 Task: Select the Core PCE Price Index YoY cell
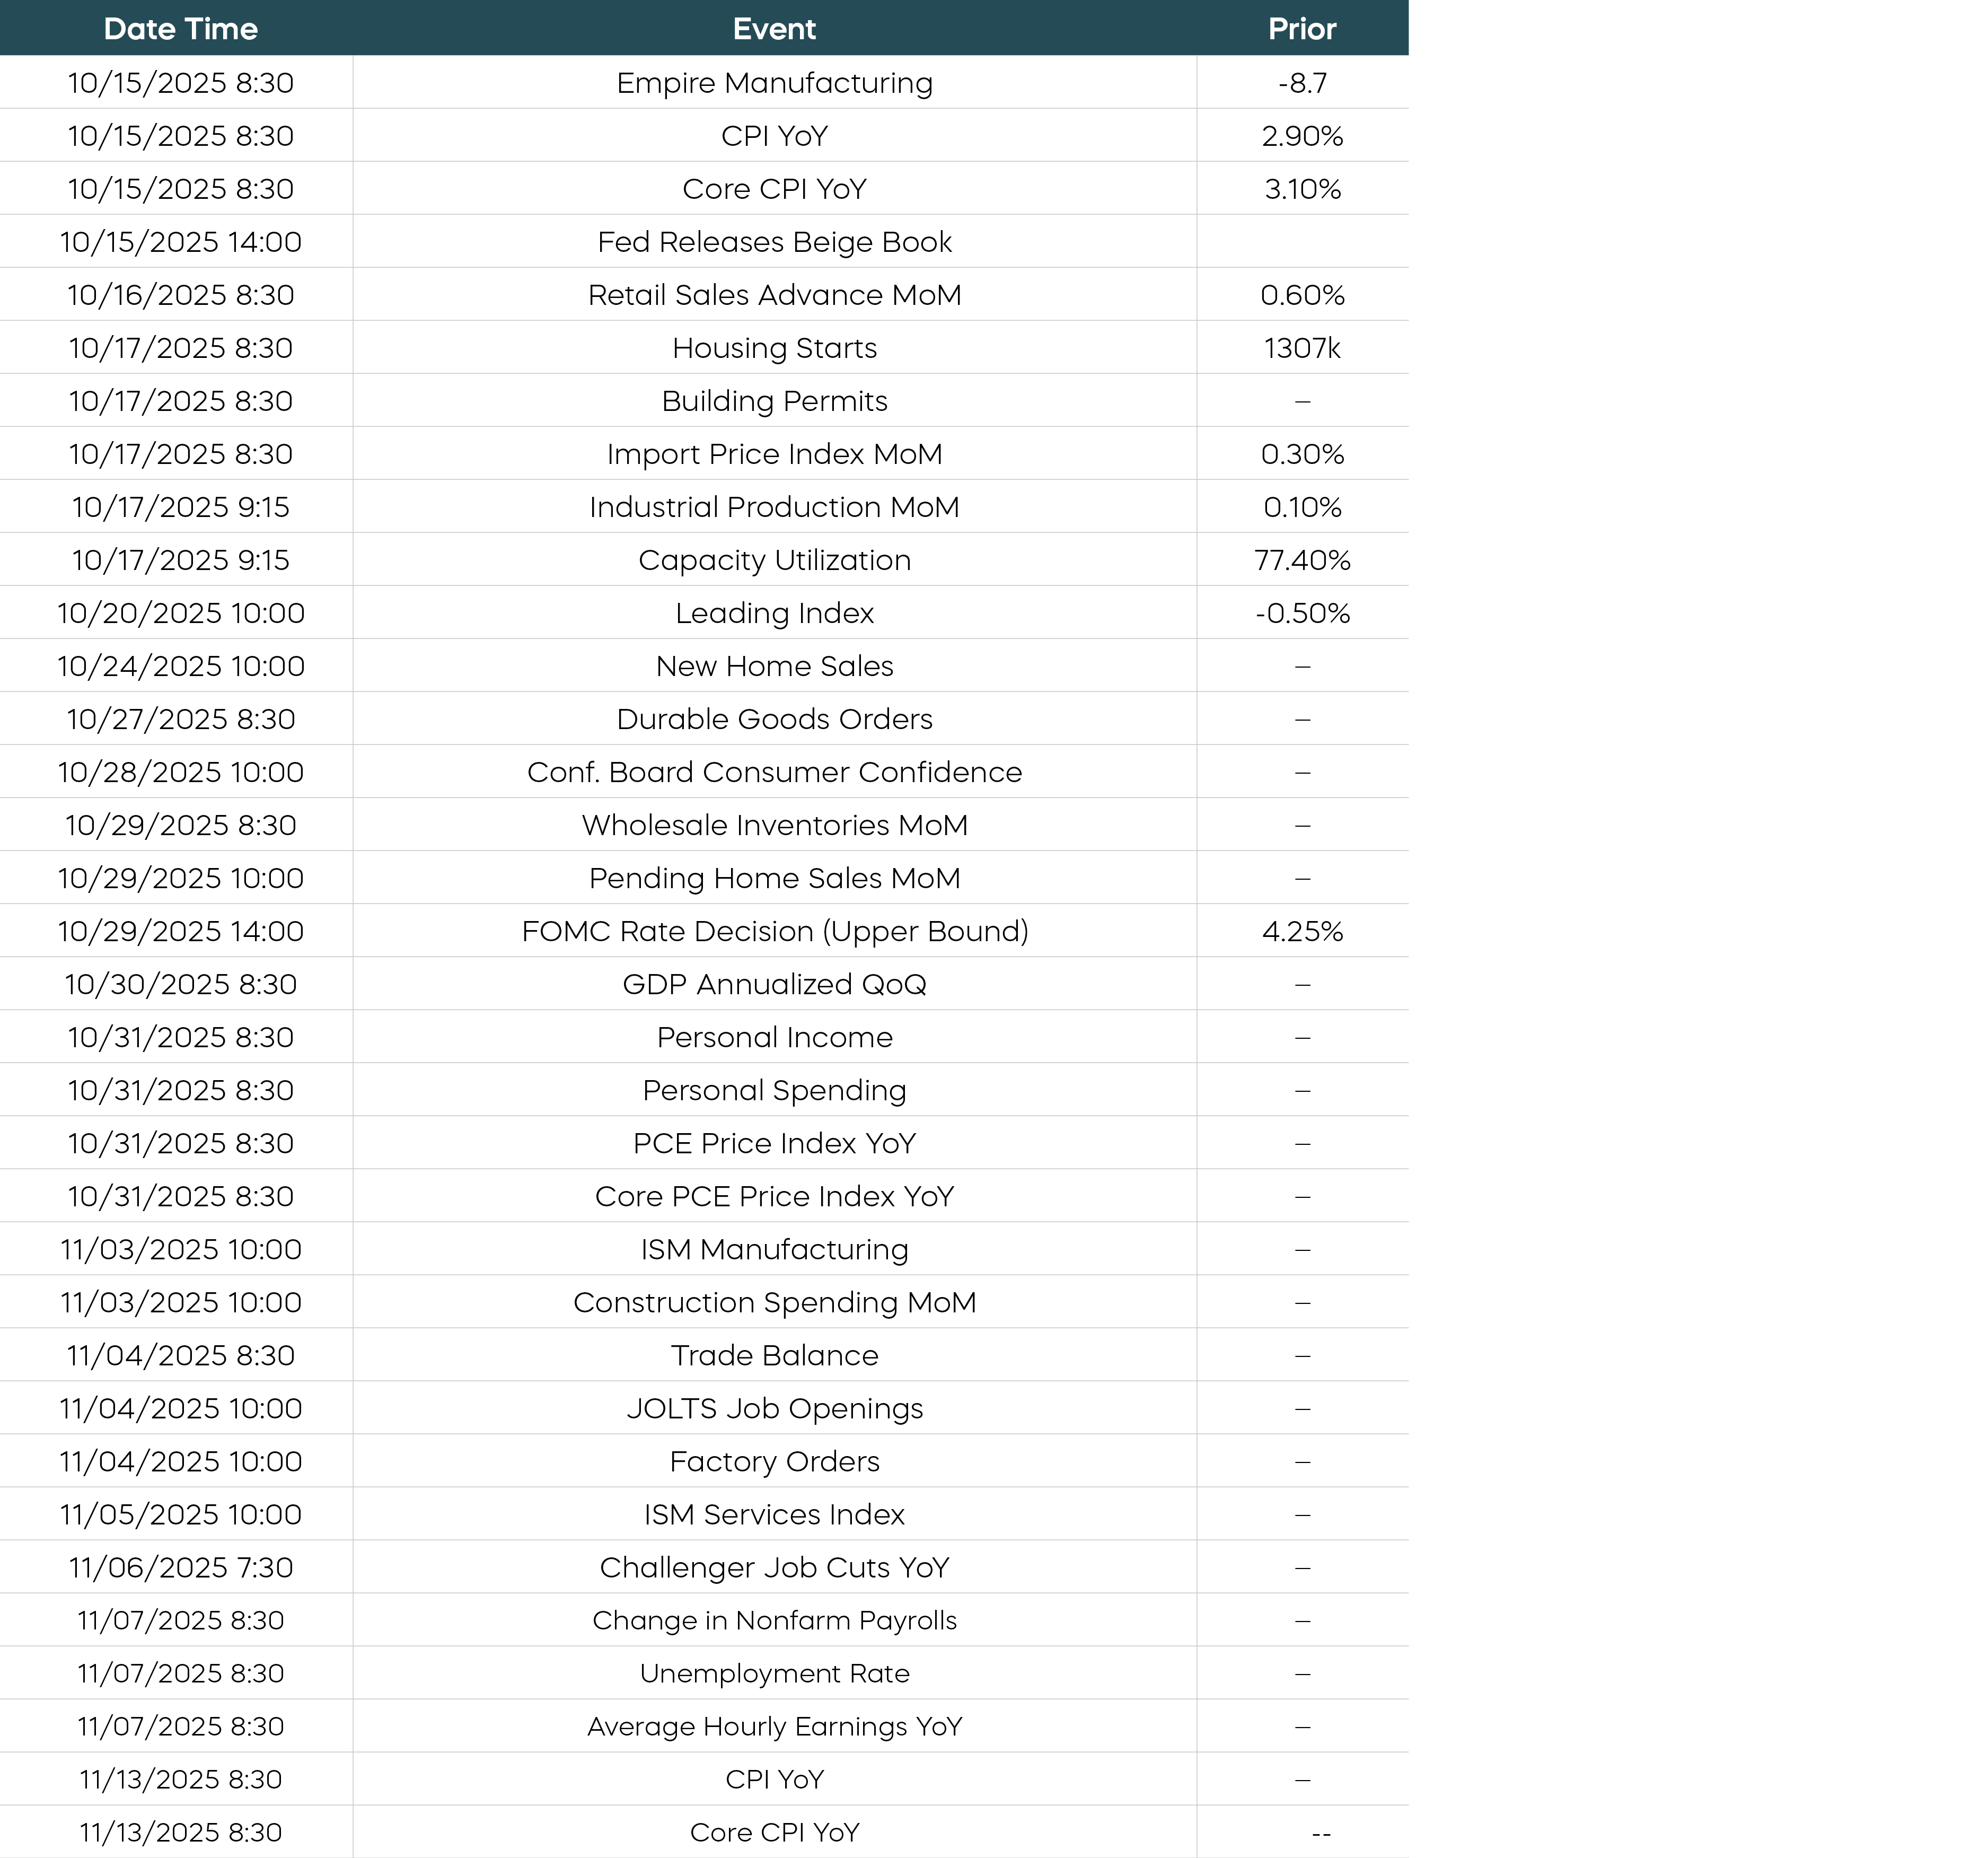774,1196
